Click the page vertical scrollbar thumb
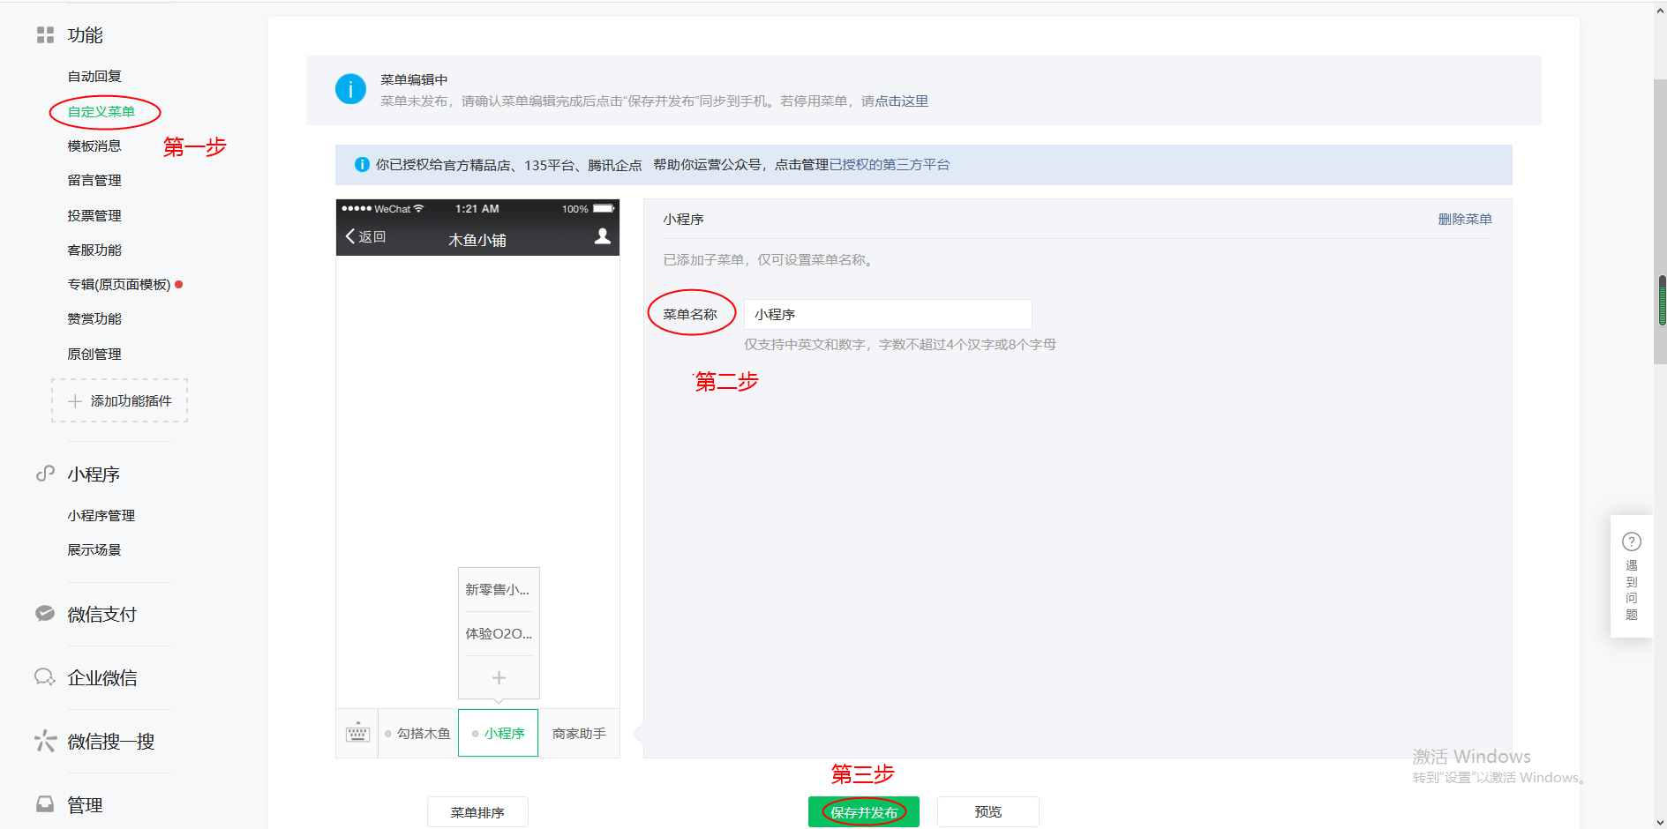This screenshot has width=1667, height=829. click(x=1660, y=220)
